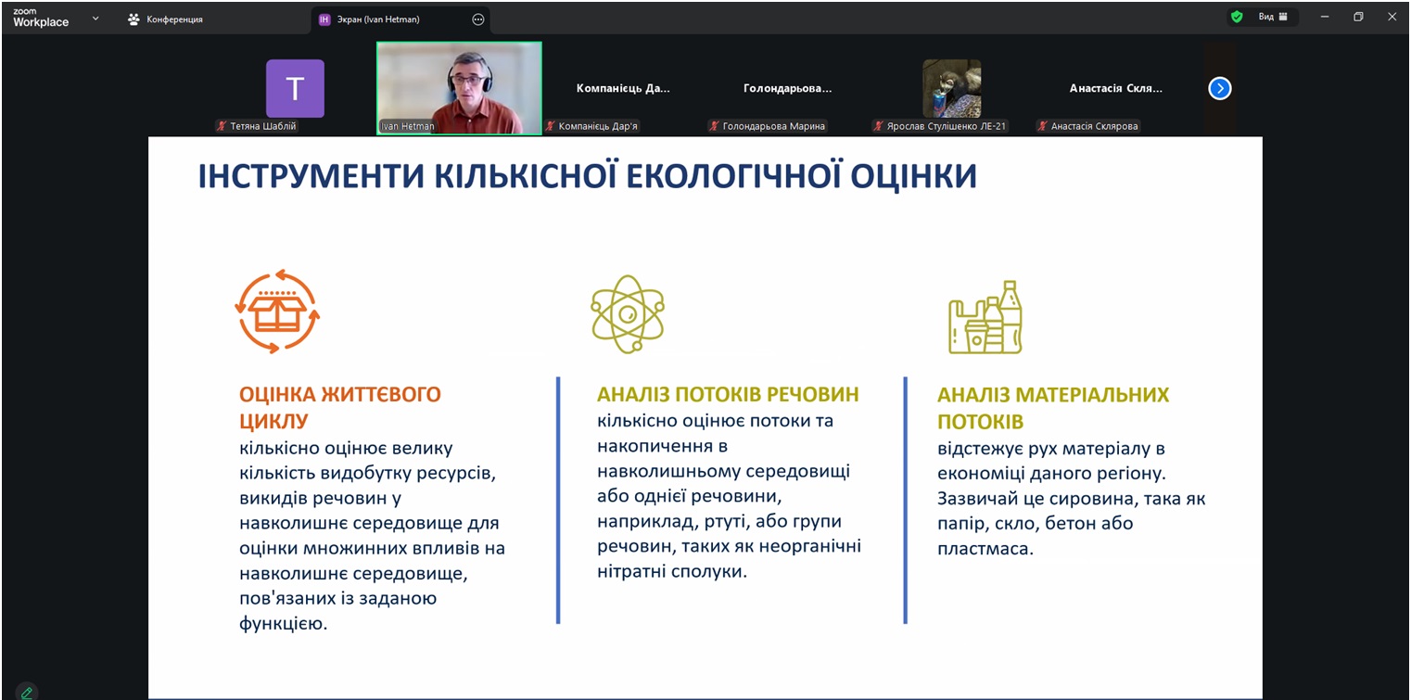Click the bottles icon above 'АНАЛІЗ МАТЕРІАЛЬНИХ ПОТОКІВ'
The width and height of the screenshot is (1411, 700).
pos(985,316)
